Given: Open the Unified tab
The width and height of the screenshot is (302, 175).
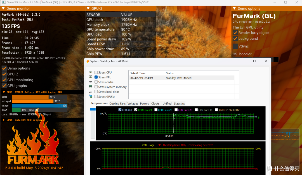Looking at the screenshot, I should click(167, 104).
